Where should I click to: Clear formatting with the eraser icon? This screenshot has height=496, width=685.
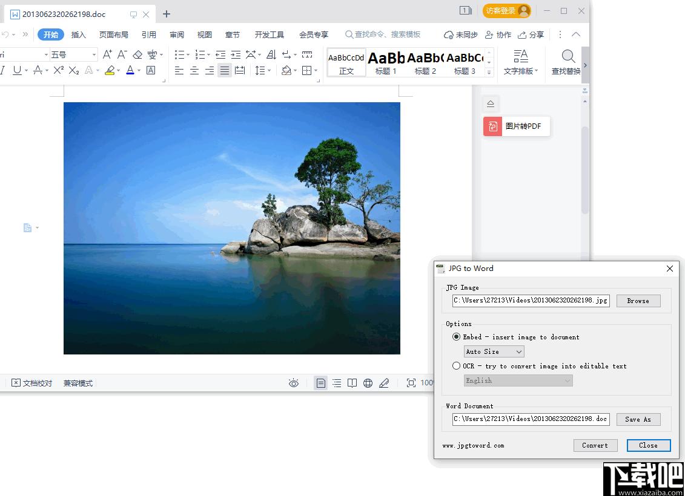(137, 54)
